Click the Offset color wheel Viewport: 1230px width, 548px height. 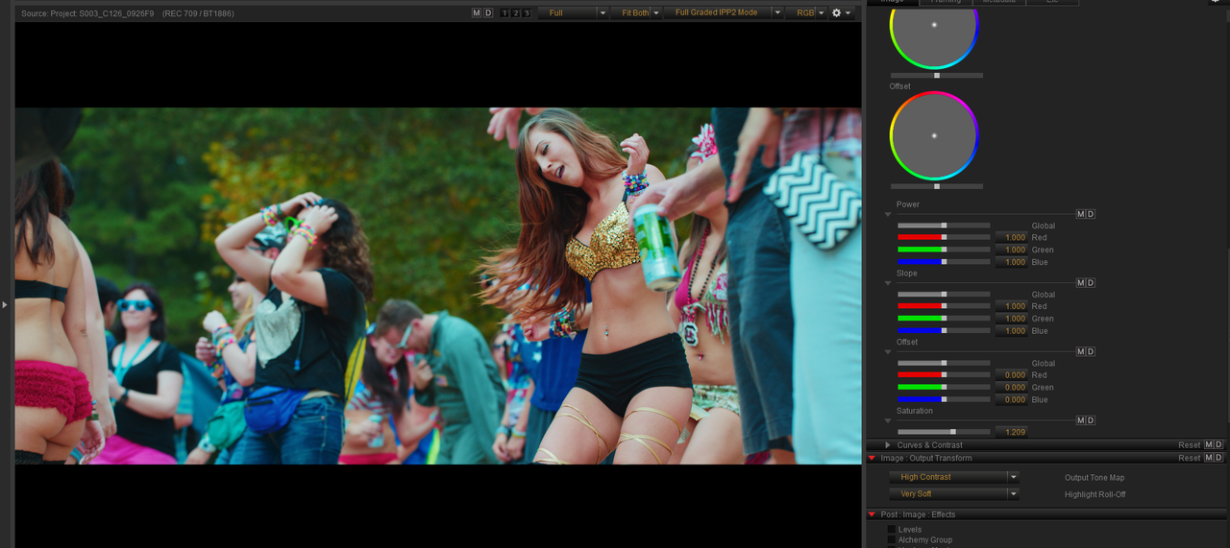coord(934,135)
